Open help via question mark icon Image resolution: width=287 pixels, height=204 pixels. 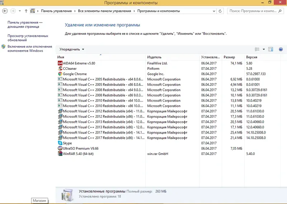coord(281,49)
